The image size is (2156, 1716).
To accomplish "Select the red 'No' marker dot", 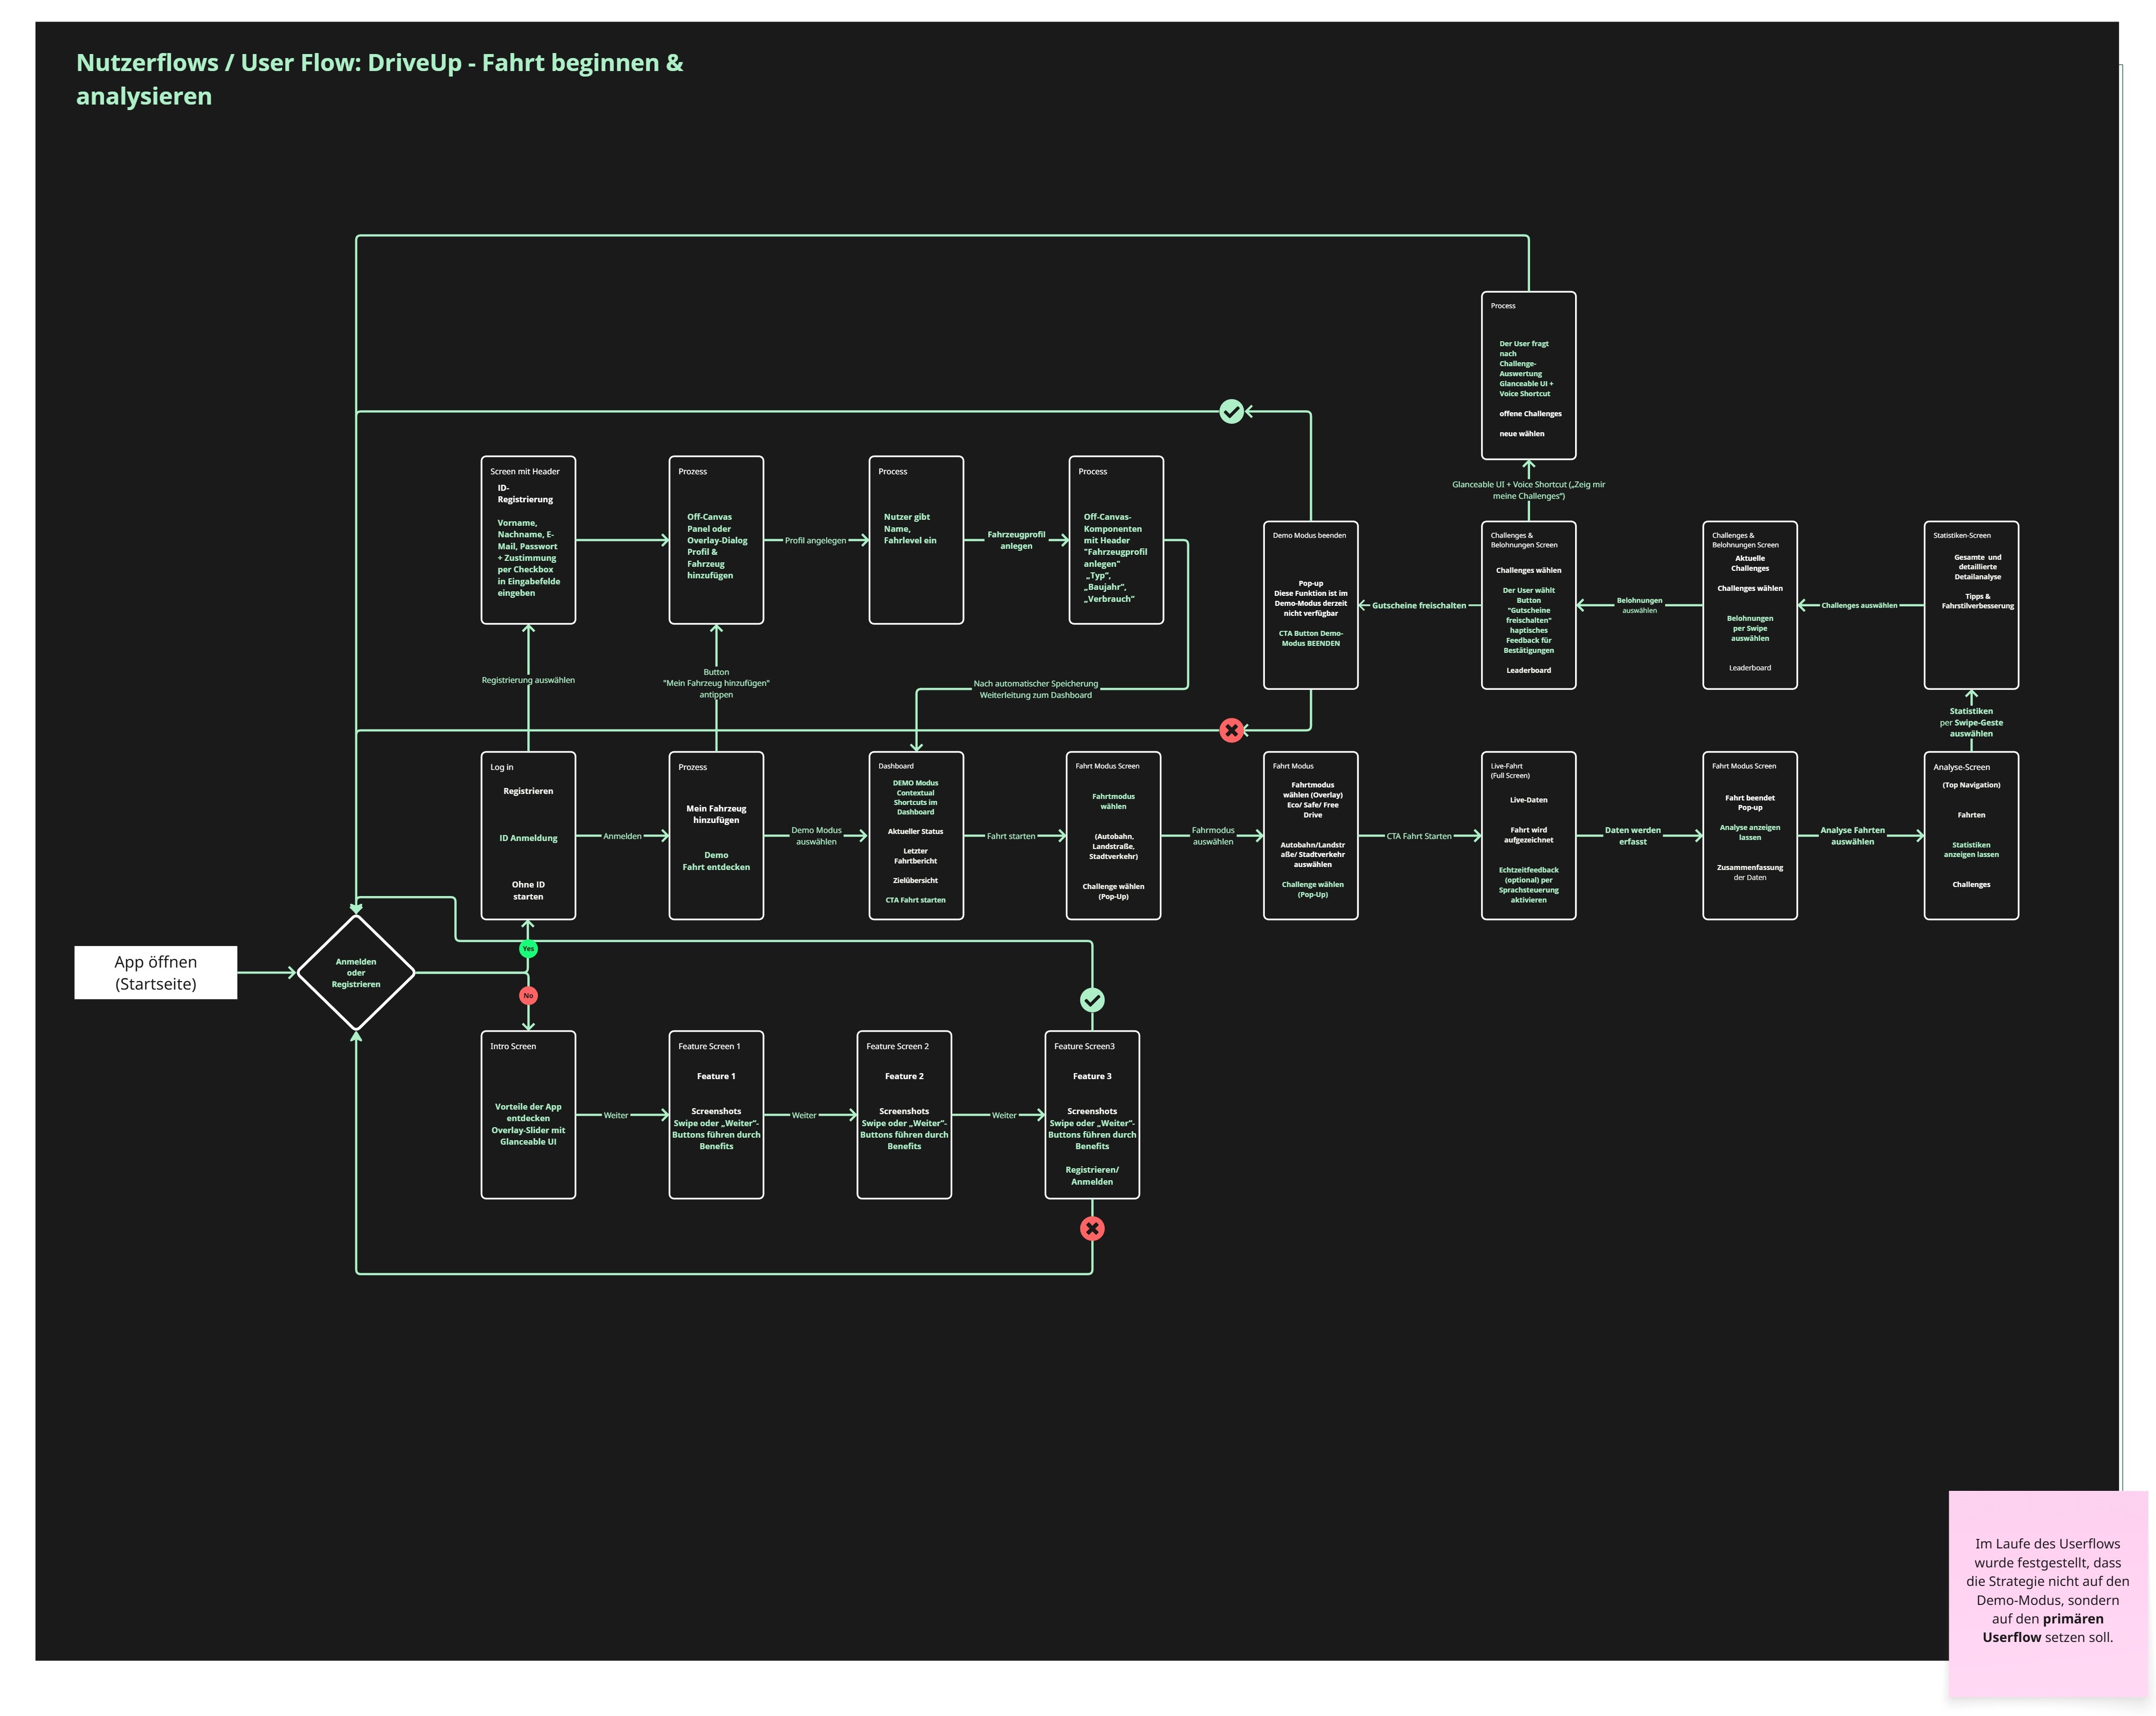I will pyautogui.click(x=528, y=996).
